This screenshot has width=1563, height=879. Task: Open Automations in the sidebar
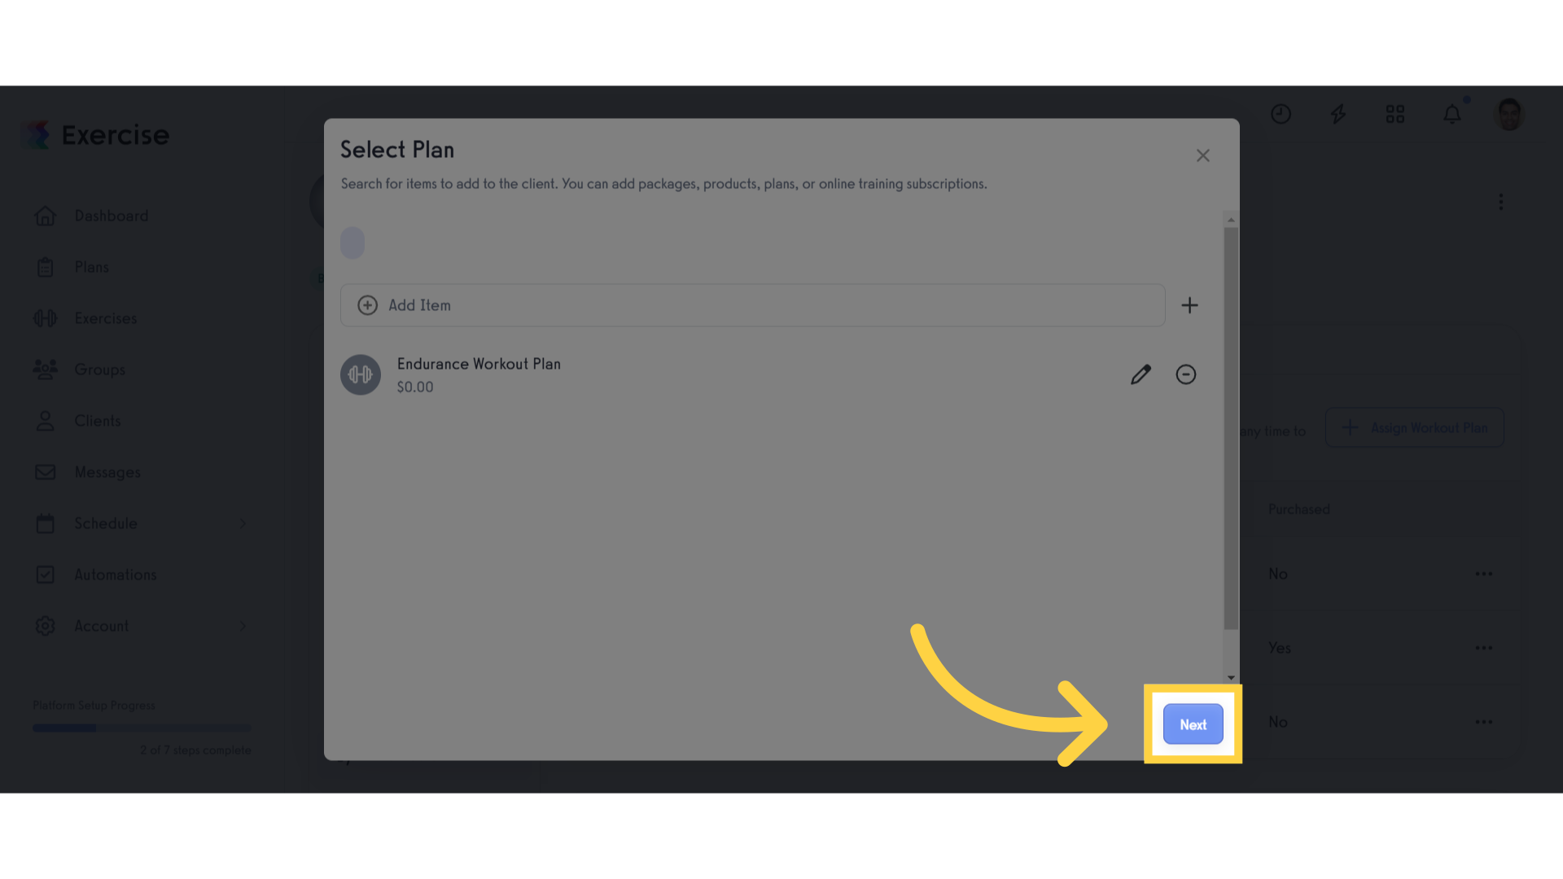click(115, 575)
